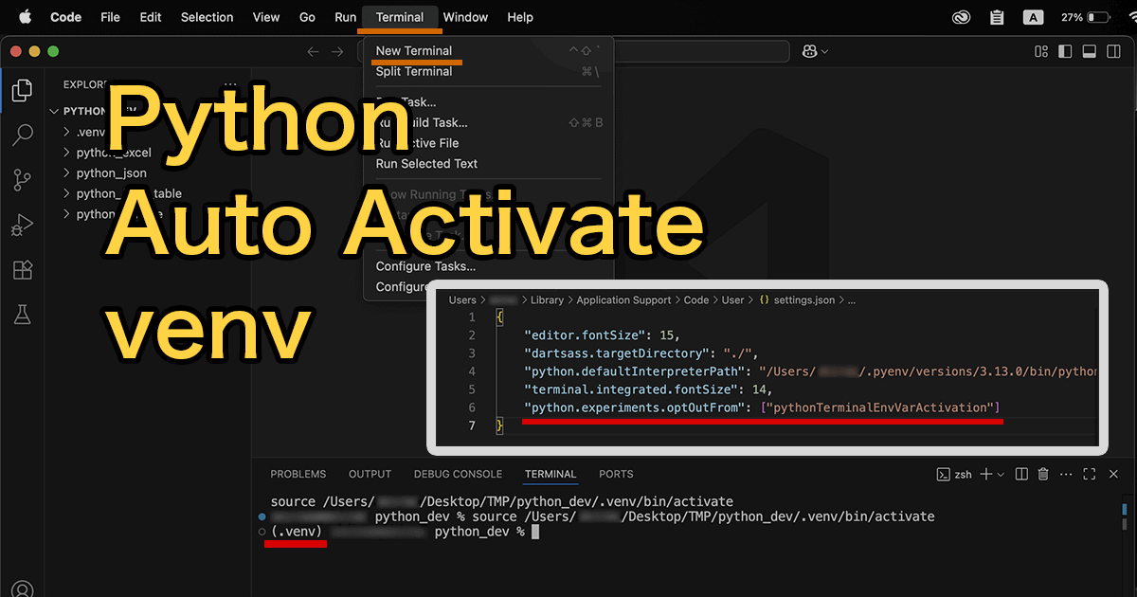This screenshot has width=1137, height=597.
Task: Add a new terminal with plus icon
Action: click(986, 474)
